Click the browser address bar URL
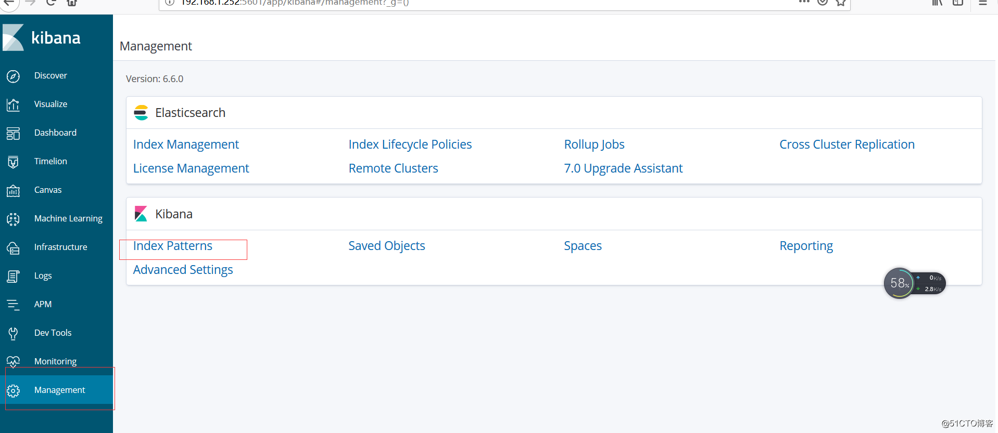 pos(295,3)
